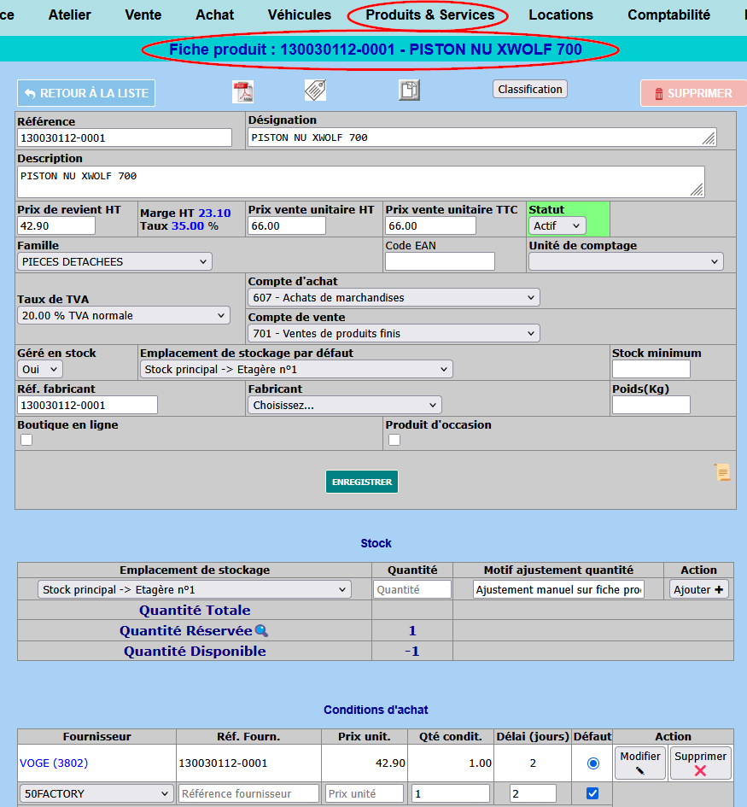Viewport: 747px width, 807px height.
Task: Click the price tag label icon
Action: click(316, 91)
